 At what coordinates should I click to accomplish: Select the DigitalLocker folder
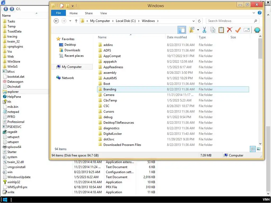pos(112,134)
